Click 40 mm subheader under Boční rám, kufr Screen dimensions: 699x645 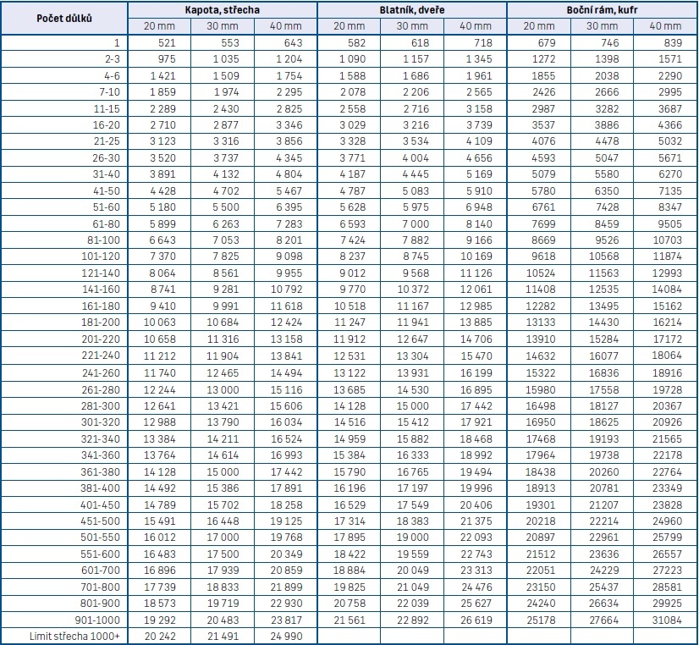pyautogui.click(x=665, y=26)
